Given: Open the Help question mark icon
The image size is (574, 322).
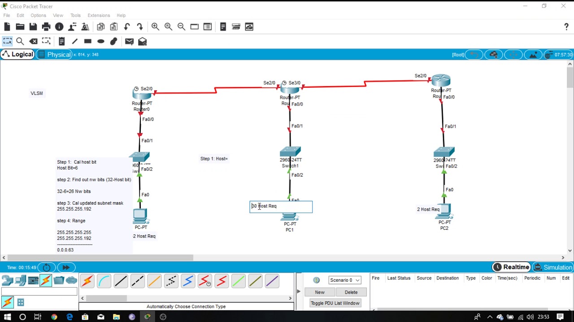Looking at the screenshot, I should pos(566,27).
